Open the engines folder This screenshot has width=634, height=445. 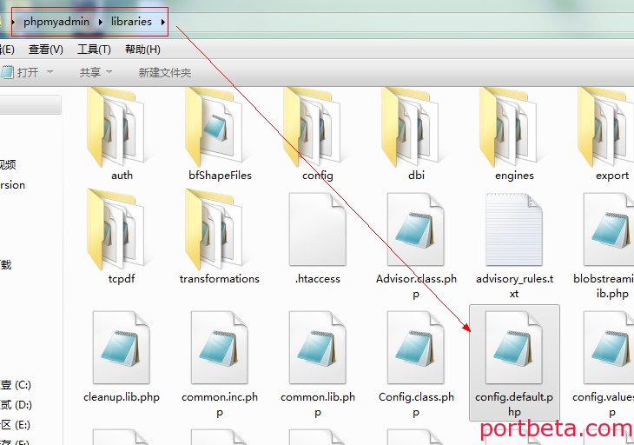click(509, 128)
